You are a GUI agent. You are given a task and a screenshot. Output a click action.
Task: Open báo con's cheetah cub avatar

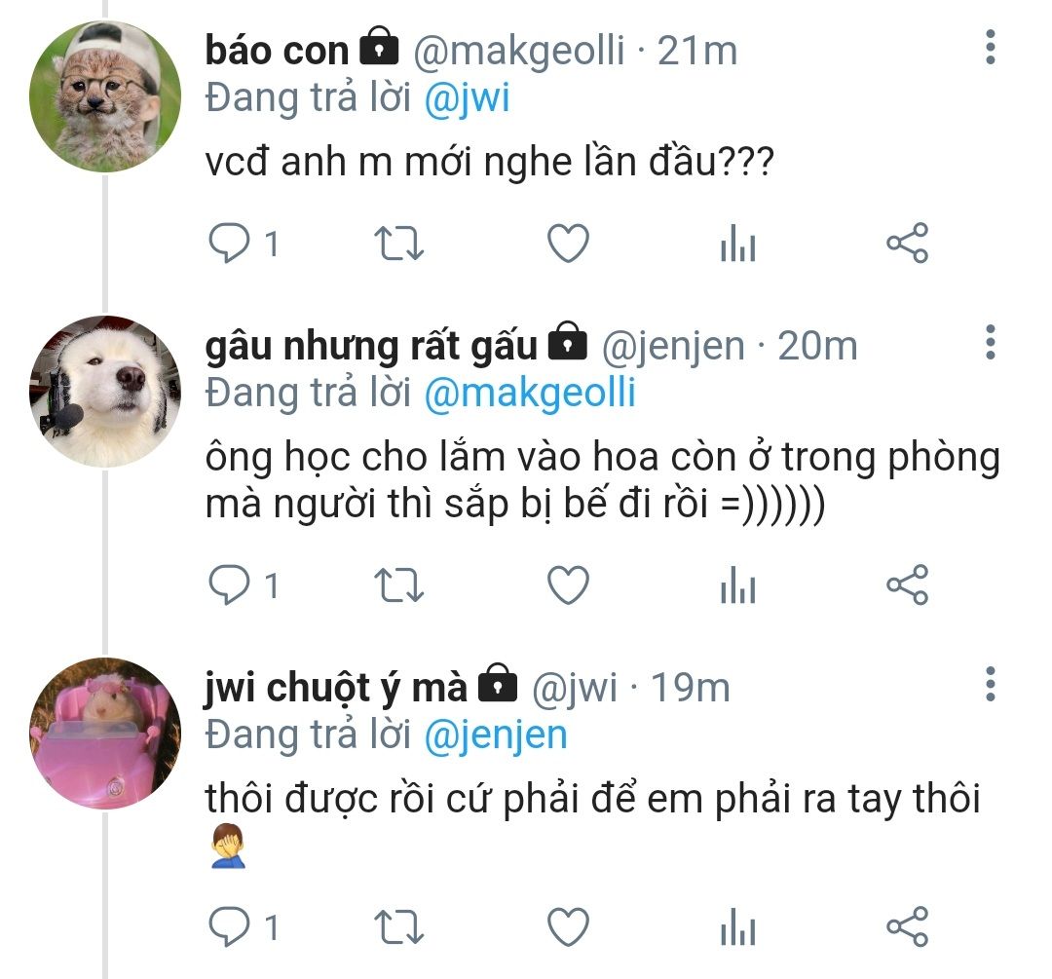pyautogui.click(x=105, y=96)
